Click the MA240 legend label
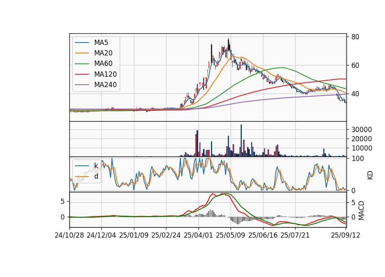The width and height of the screenshot is (385, 277). tap(105, 85)
